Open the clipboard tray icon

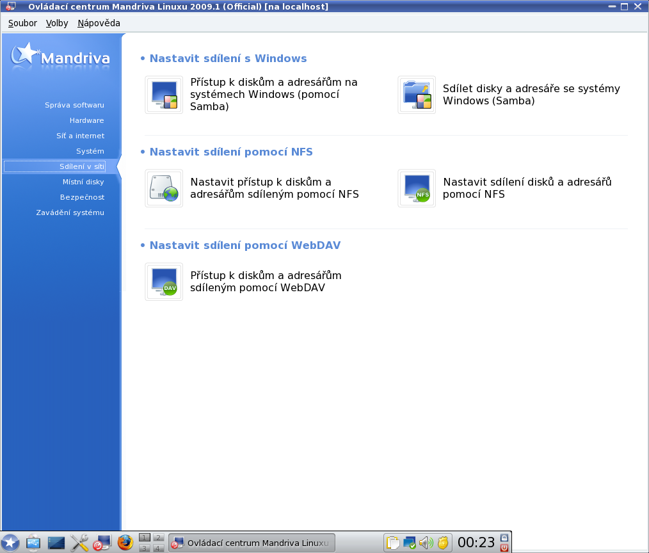[x=393, y=543]
